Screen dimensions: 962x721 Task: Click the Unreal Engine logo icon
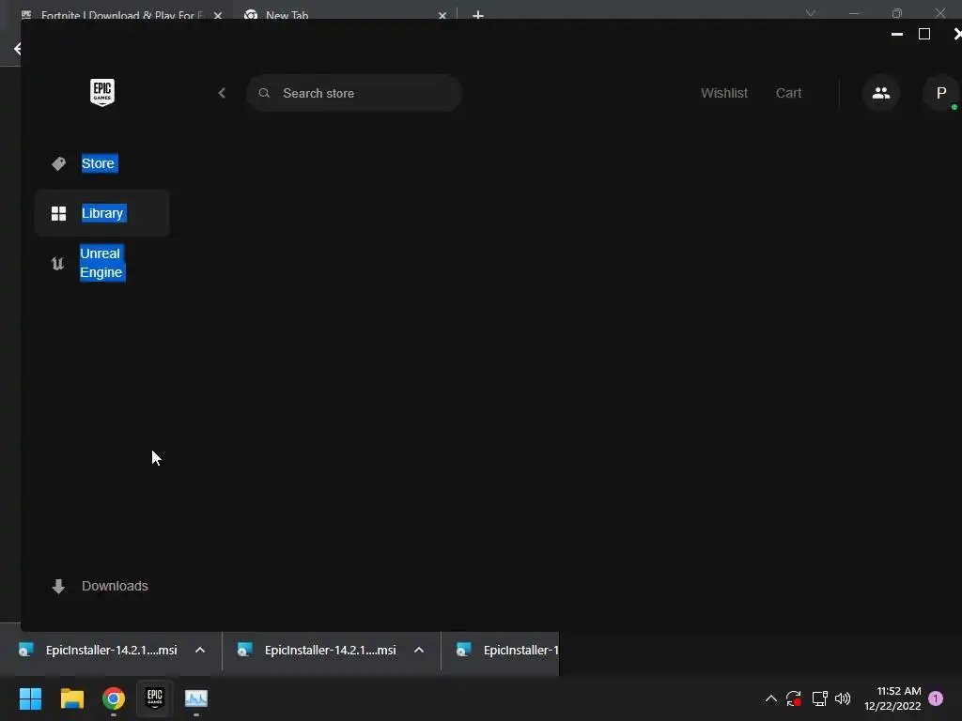click(x=57, y=264)
